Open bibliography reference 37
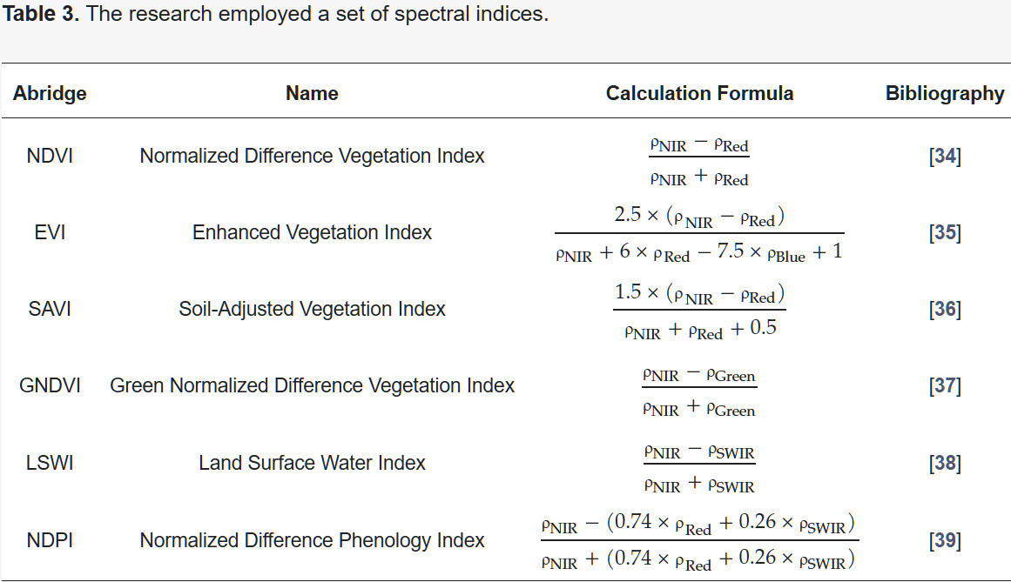The width and height of the screenshot is (1011, 582). point(945,385)
